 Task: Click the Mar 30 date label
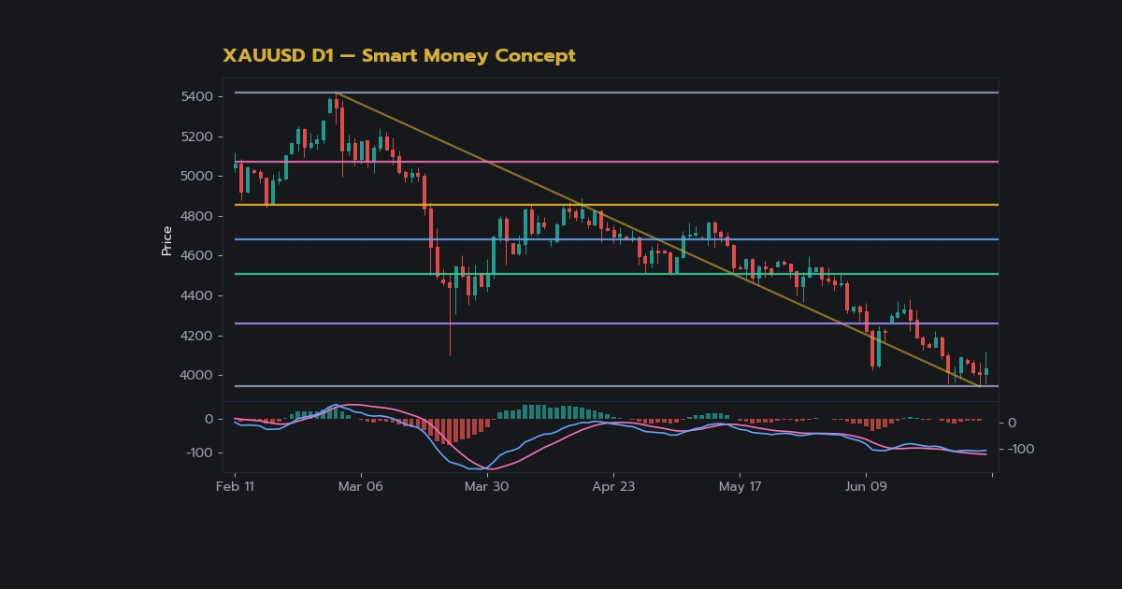click(x=487, y=487)
